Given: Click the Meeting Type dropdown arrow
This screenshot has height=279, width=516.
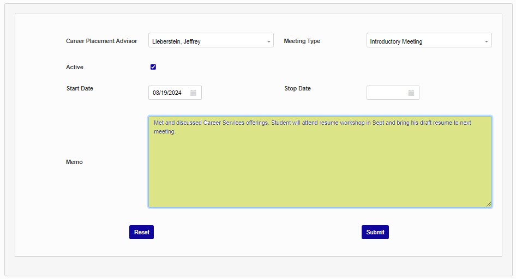Looking at the screenshot, I should click(x=487, y=41).
